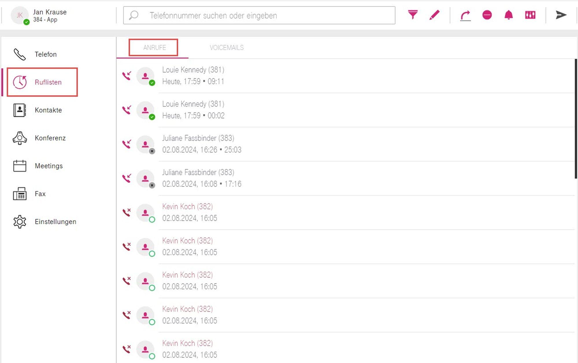Toggle do-not-disturb red circle icon

487,15
